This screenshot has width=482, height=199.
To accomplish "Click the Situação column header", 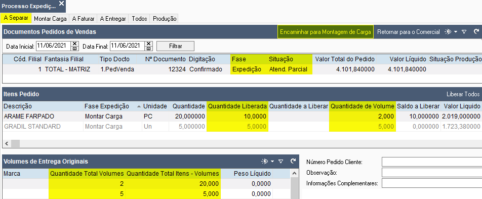I will [290, 59].
